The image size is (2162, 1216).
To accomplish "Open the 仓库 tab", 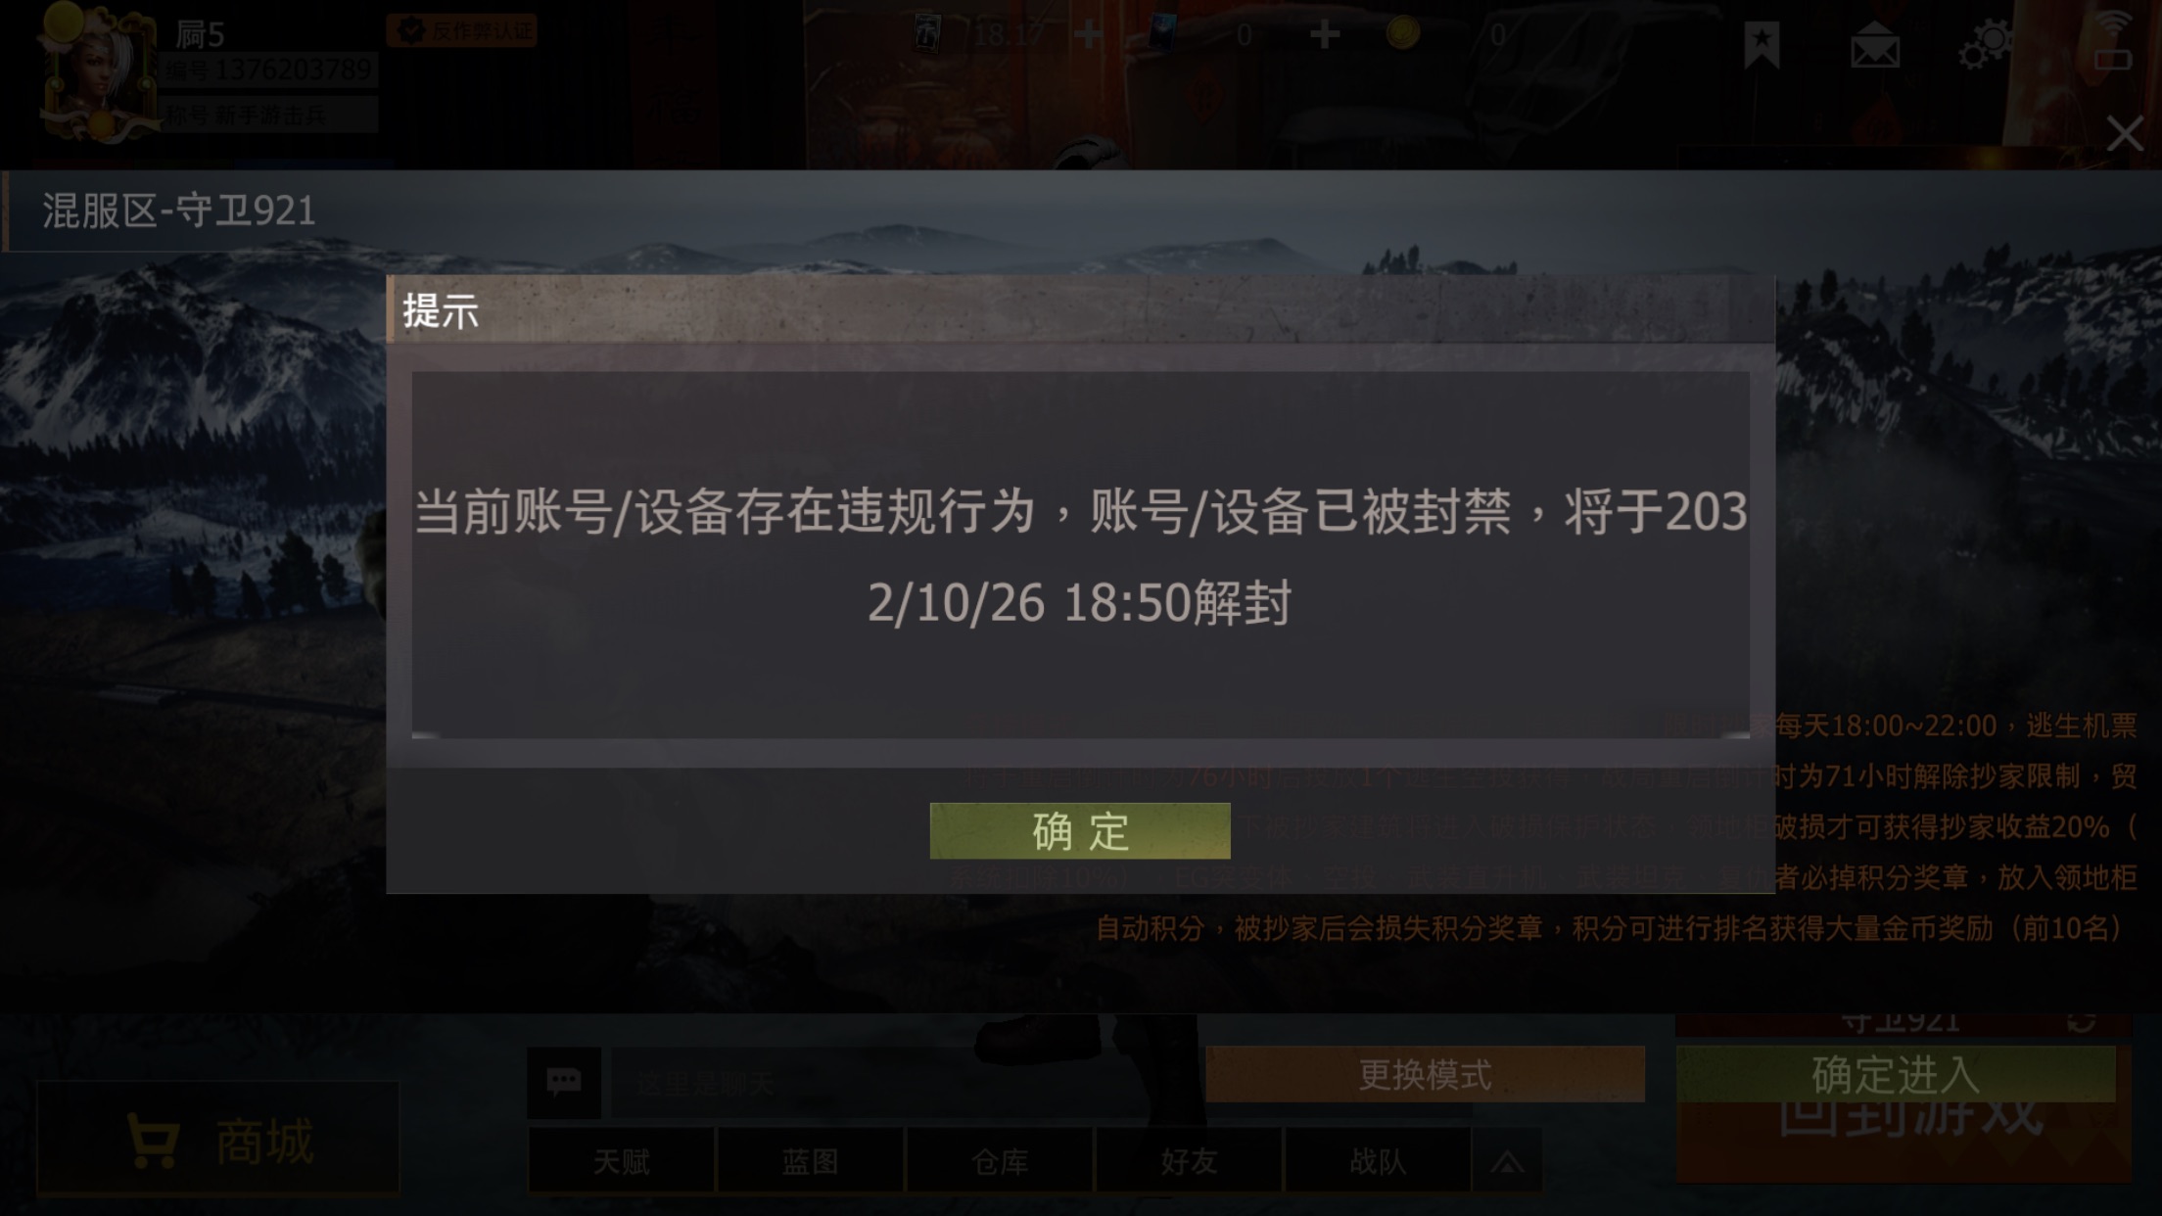I will (x=999, y=1161).
